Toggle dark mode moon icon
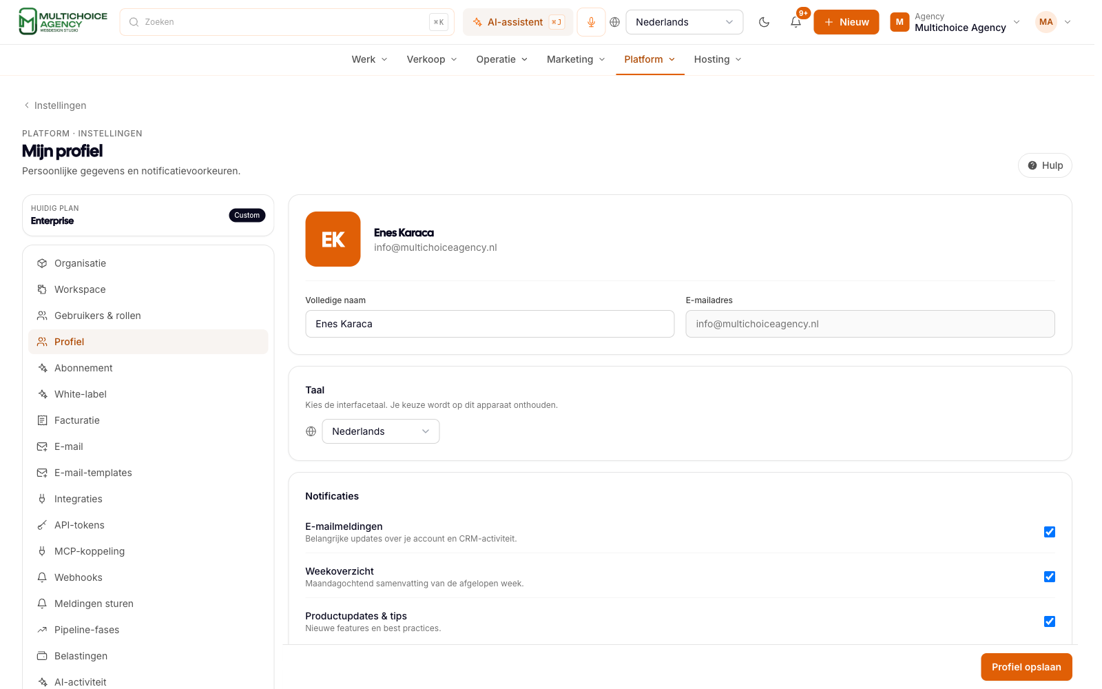Image resolution: width=1102 pixels, height=689 pixels. [x=764, y=22]
